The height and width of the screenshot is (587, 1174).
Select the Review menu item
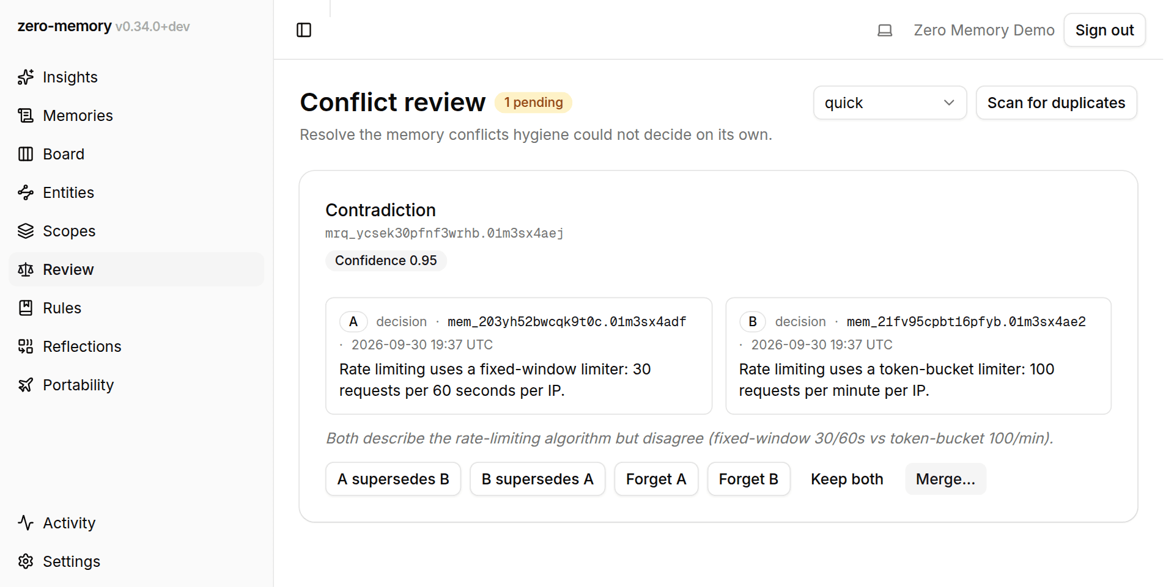(x=136, y=269)
